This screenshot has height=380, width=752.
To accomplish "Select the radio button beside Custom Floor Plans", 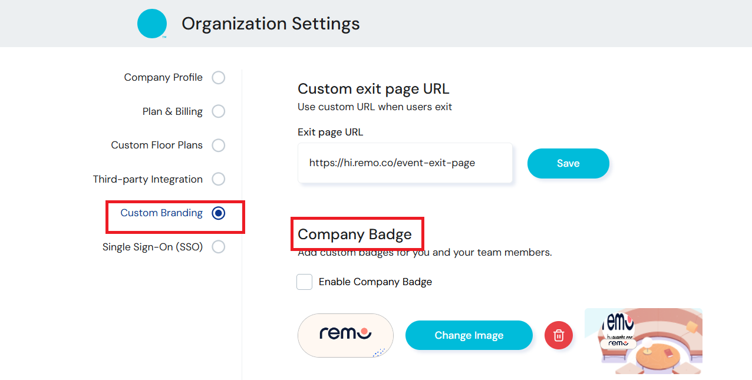I will coord(219,146).
